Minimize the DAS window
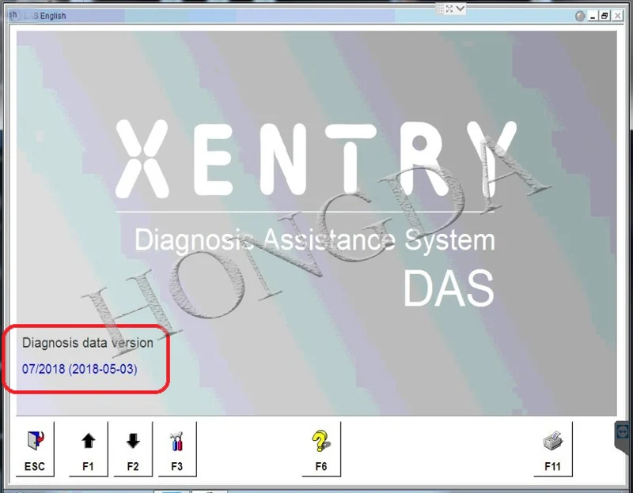633x493 pixels. point(592,16)
